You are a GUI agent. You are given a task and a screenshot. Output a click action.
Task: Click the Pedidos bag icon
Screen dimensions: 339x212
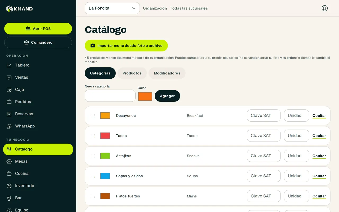[9, 102]
